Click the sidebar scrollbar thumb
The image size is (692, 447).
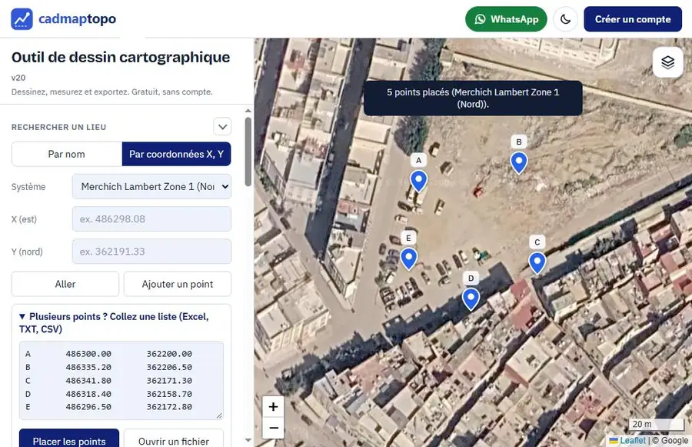(248, 152)
